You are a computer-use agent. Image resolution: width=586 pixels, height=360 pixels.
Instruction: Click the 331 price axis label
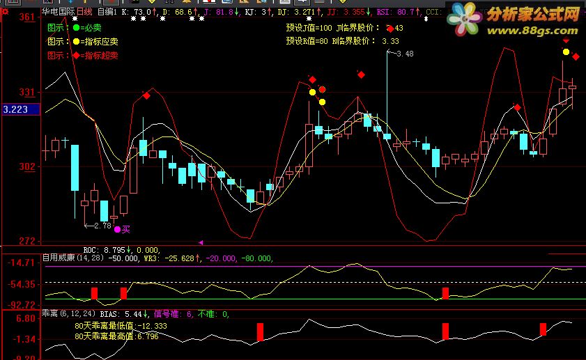click(x=27, y=92)
